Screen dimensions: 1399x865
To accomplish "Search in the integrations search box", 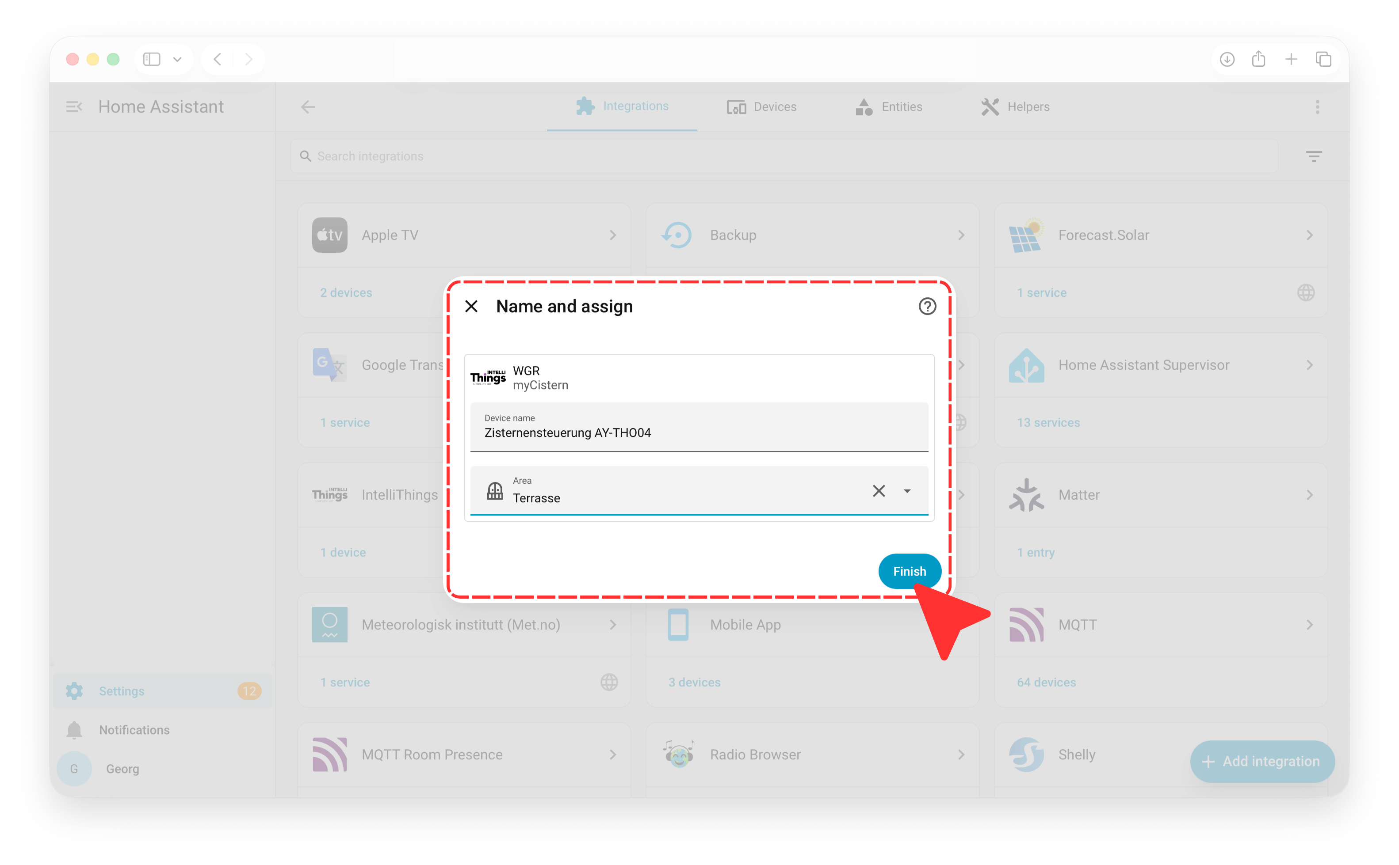I will [x=784, y=156].
